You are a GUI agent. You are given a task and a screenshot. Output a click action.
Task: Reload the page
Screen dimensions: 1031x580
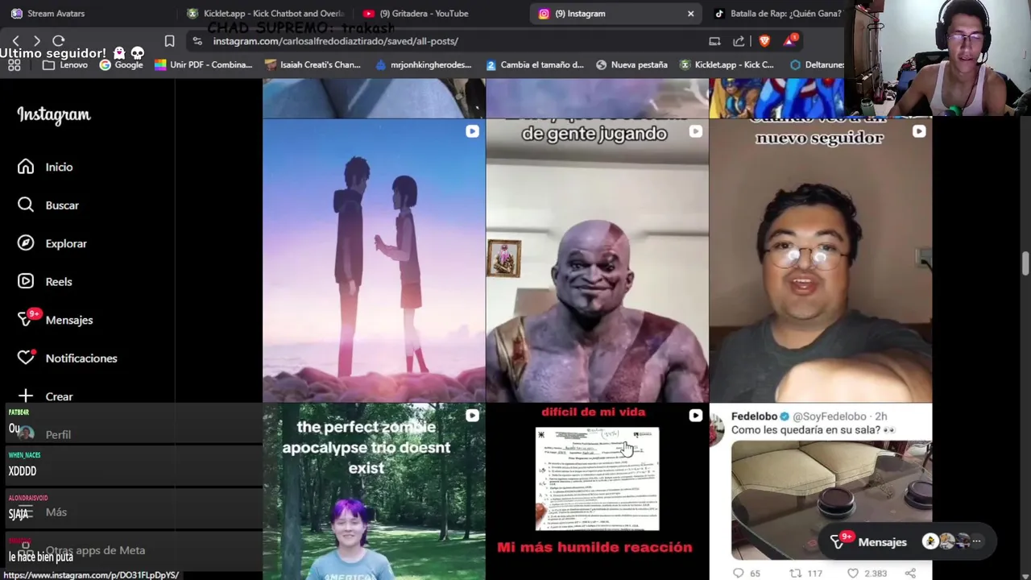tap(58, 40)
